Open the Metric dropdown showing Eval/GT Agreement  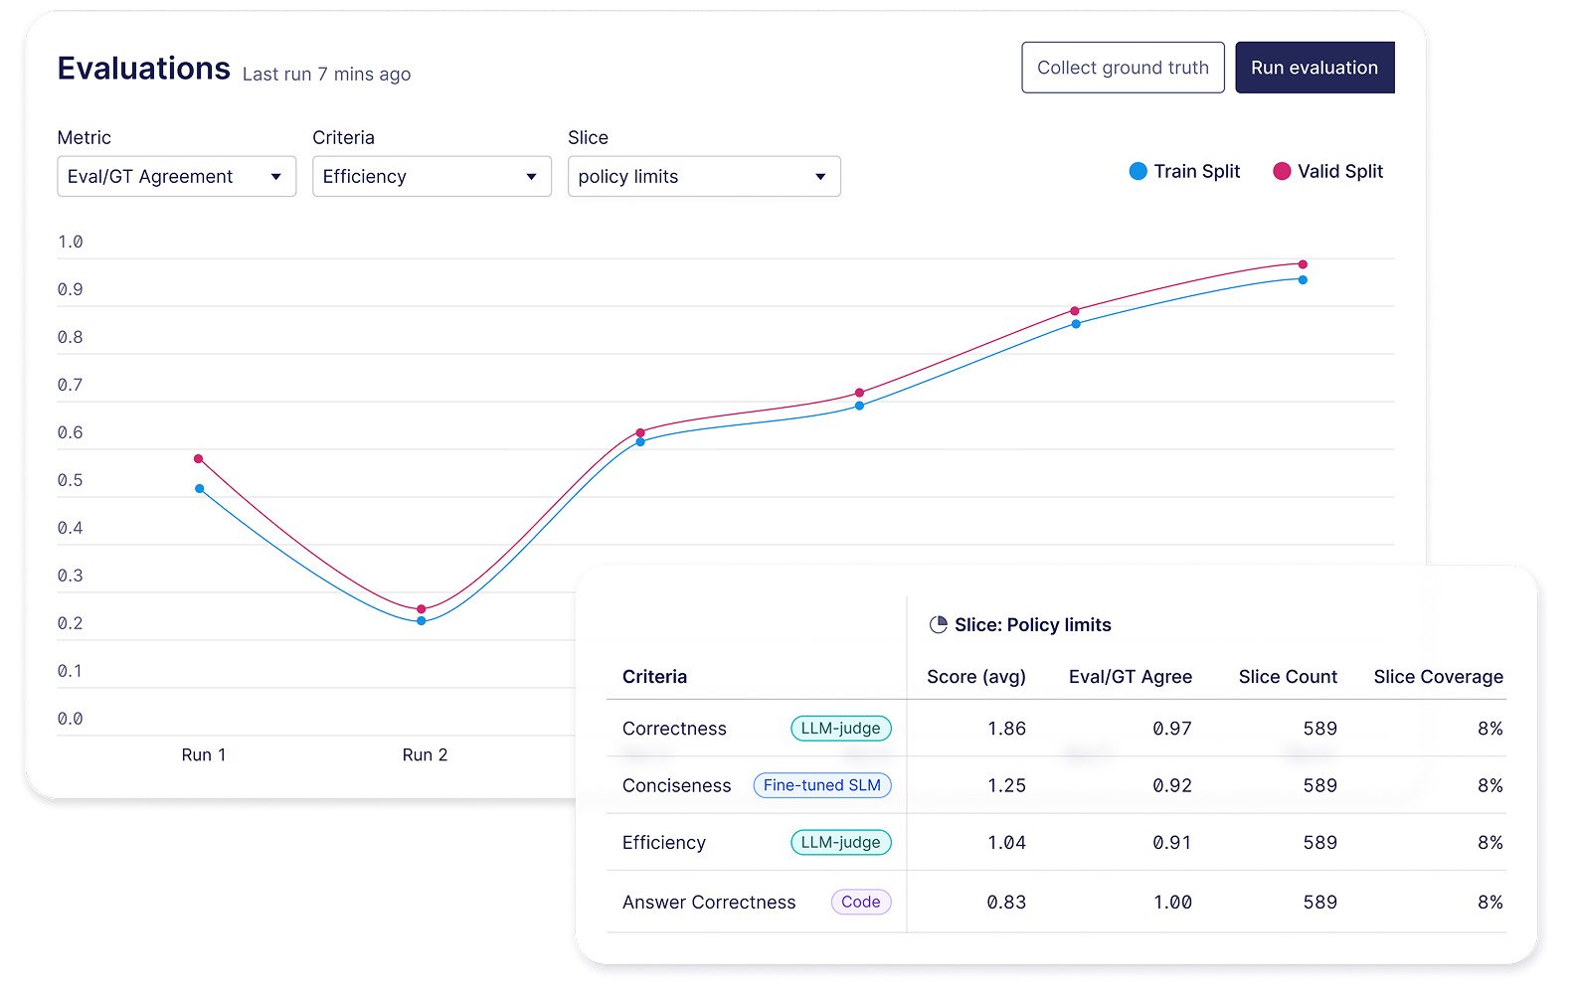177,177
